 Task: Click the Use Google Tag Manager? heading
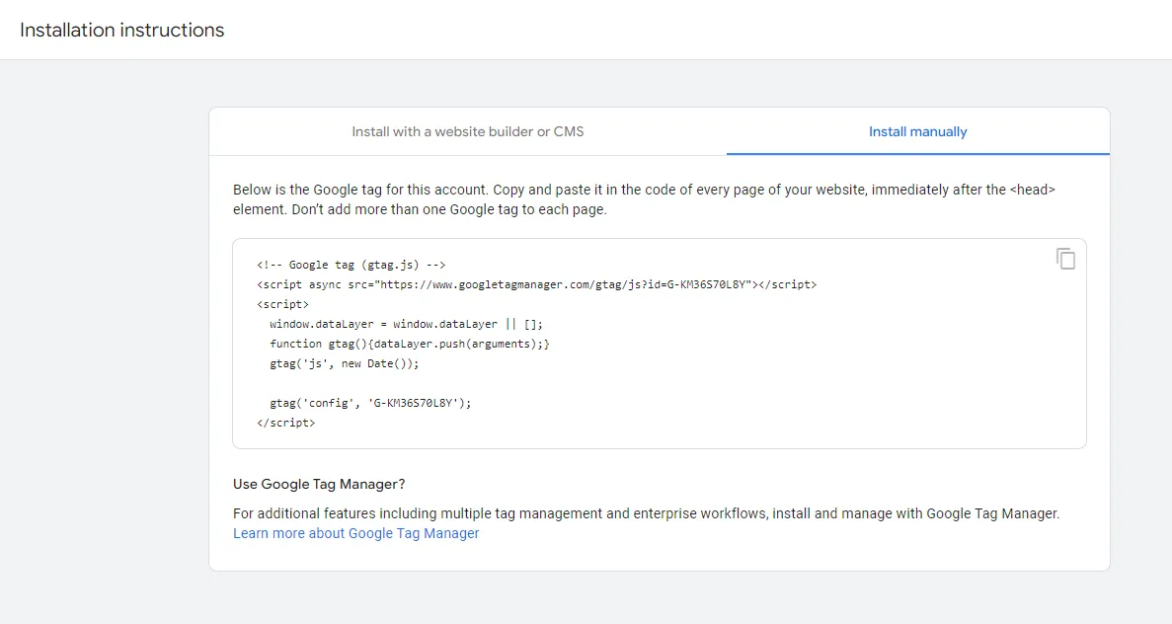pyautogui.click(x=319, y=484)
